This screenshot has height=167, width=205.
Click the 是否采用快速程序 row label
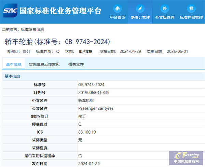(x=40, y=156)
